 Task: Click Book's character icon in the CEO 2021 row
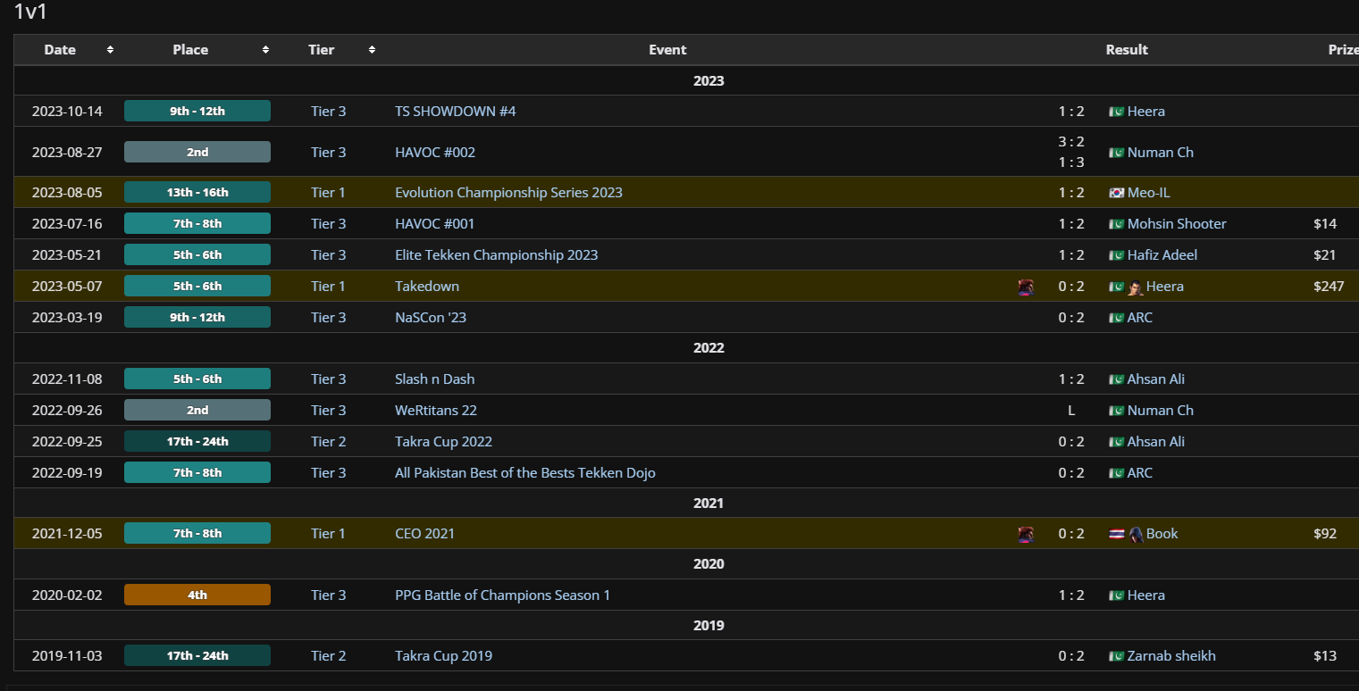pos(1136,534)
